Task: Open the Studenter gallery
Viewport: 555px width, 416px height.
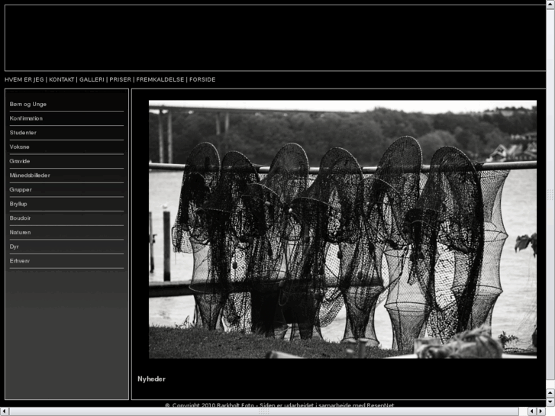Action: click(x=23, y=132)
